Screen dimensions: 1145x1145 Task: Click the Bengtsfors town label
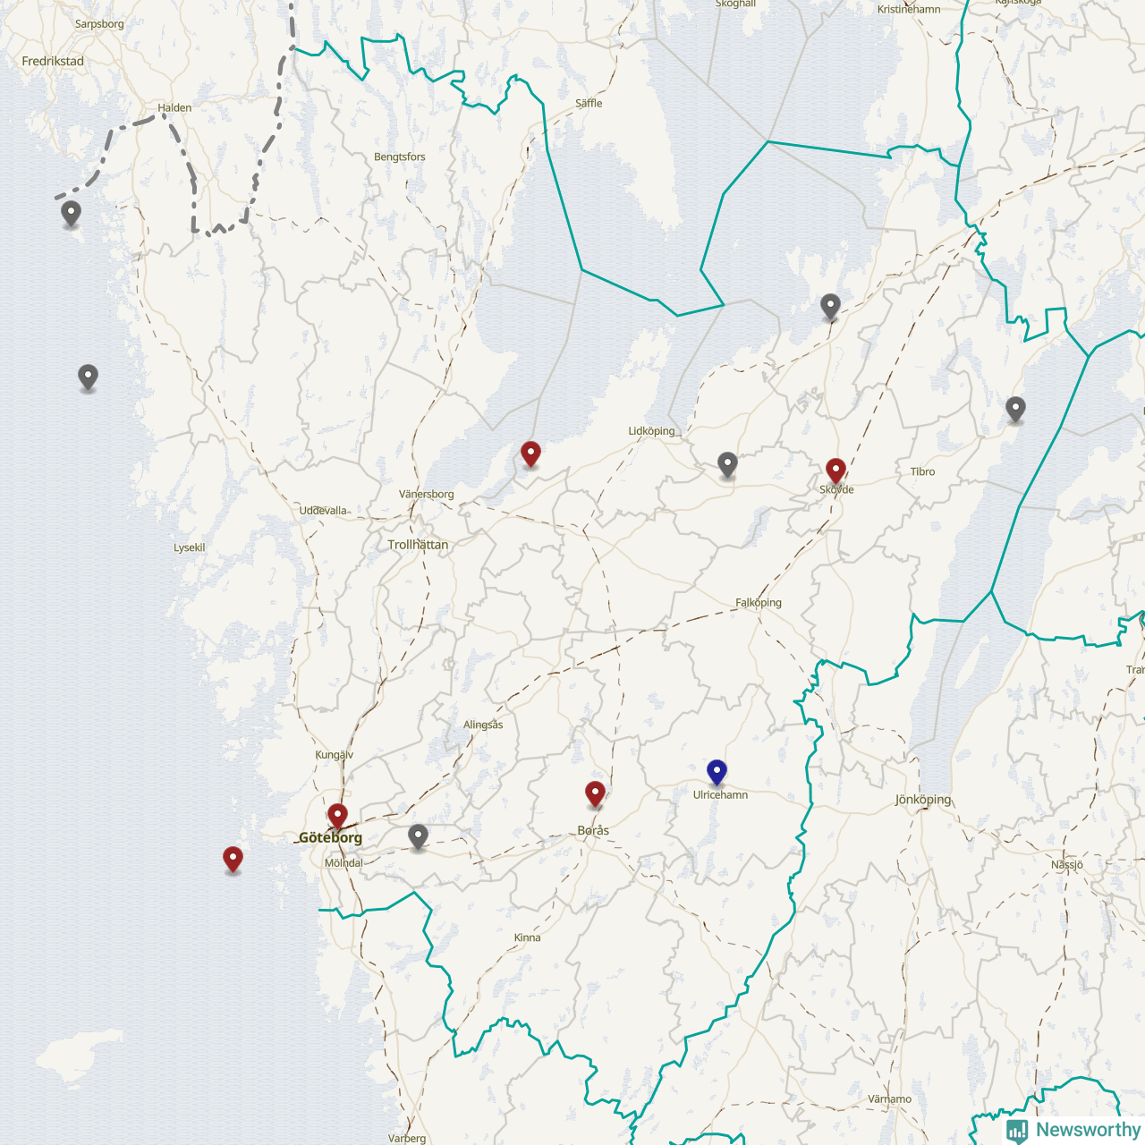coord(400,157)
